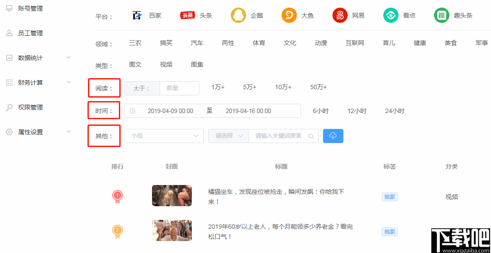Click the start date 2019-04-09 00:00
This screenshot has width=491, height=253.
170,111
